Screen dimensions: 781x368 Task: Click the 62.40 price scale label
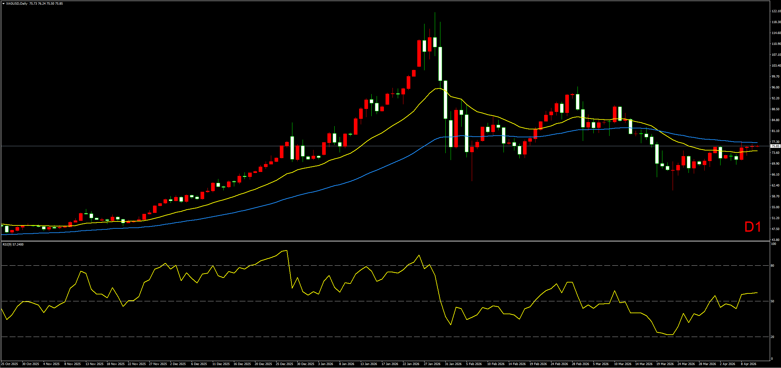[x=776, y=185]
